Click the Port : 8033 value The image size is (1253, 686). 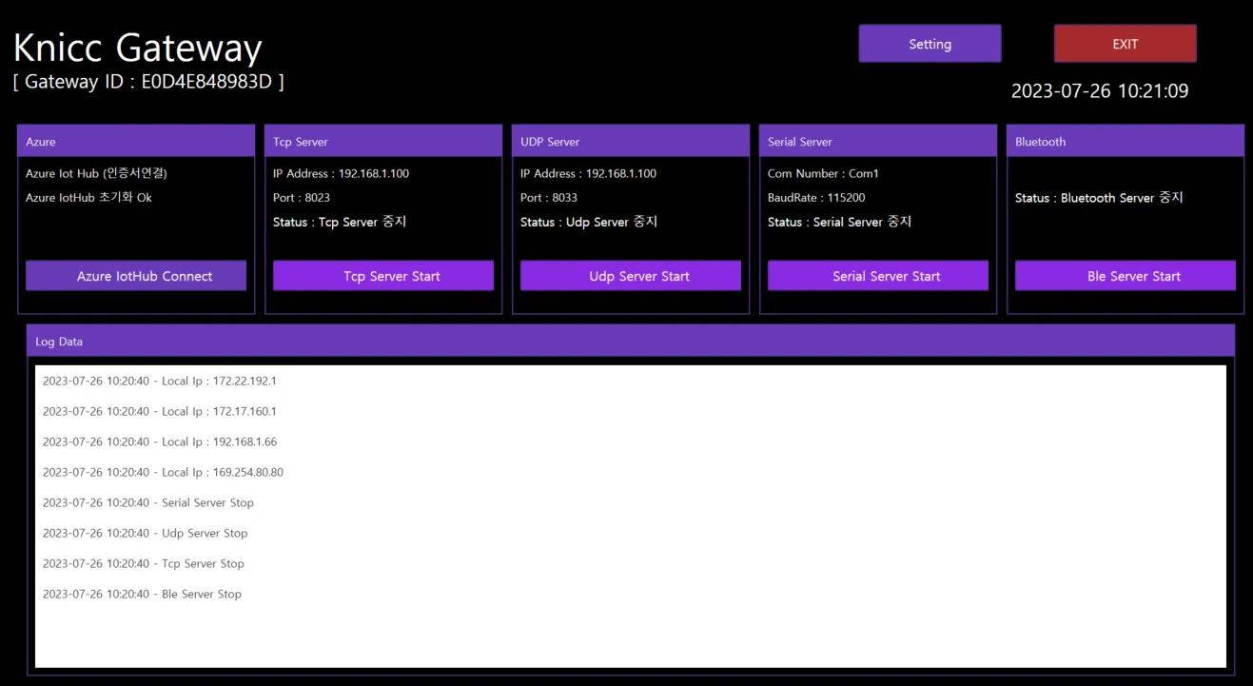[x=549, y=197]
